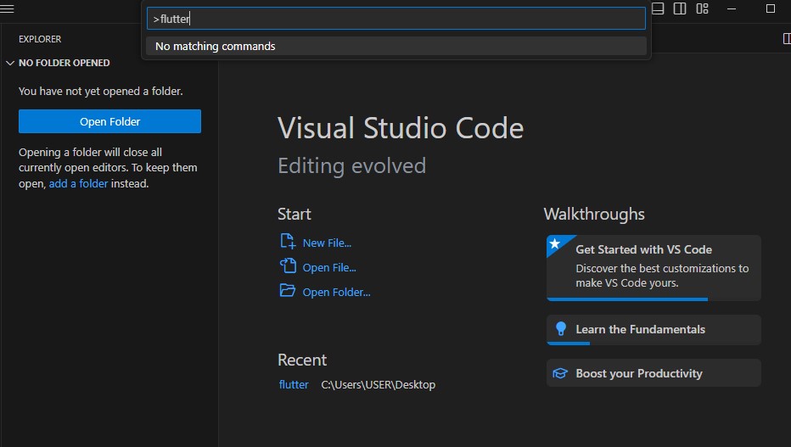Click the 'No matching commands' result row
The height and width of the screenshot is (447, 791).
pyautogui.click(x=396, y=47)
